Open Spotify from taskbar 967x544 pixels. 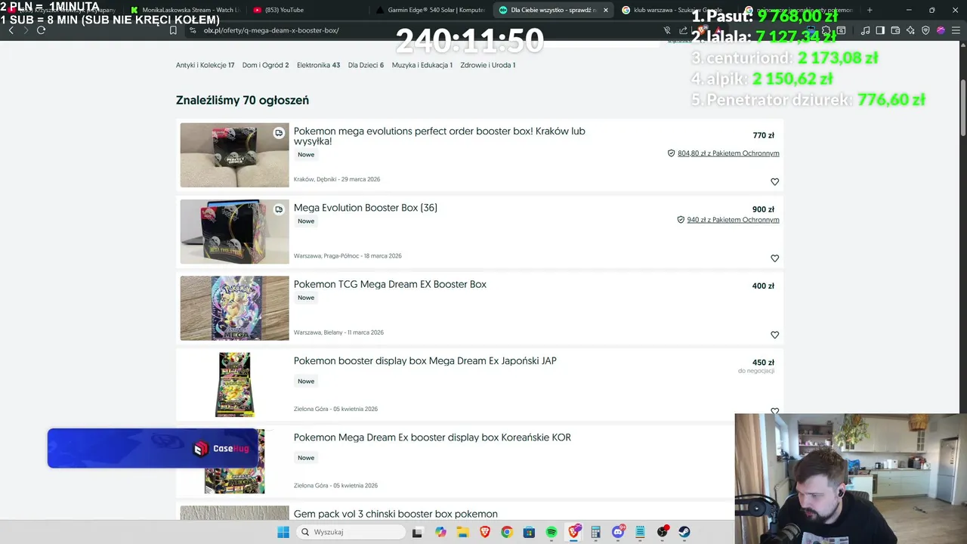(x=551, y=532)
